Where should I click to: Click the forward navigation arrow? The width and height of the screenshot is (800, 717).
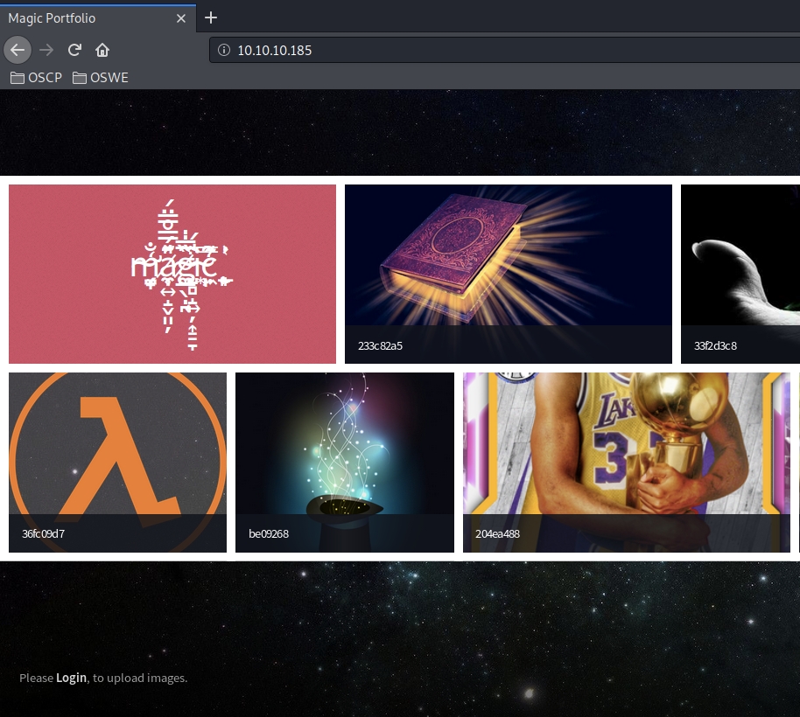point(46,50)
